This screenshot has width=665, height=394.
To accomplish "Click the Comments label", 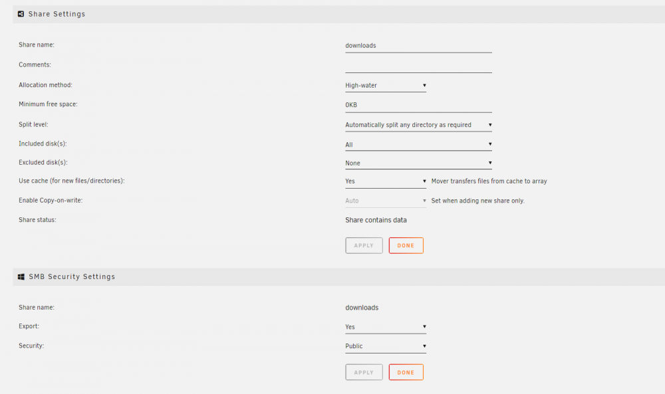I will point(35,65).
